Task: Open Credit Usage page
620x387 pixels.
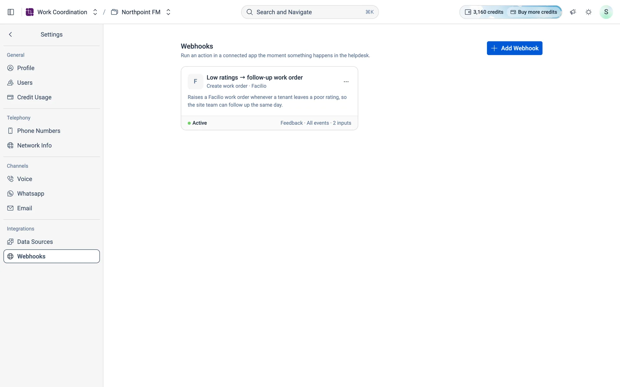Action: [x=51, y=97]
